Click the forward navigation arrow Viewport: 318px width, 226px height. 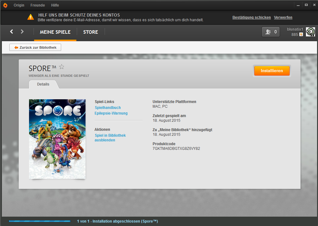(x=22, y=32)
